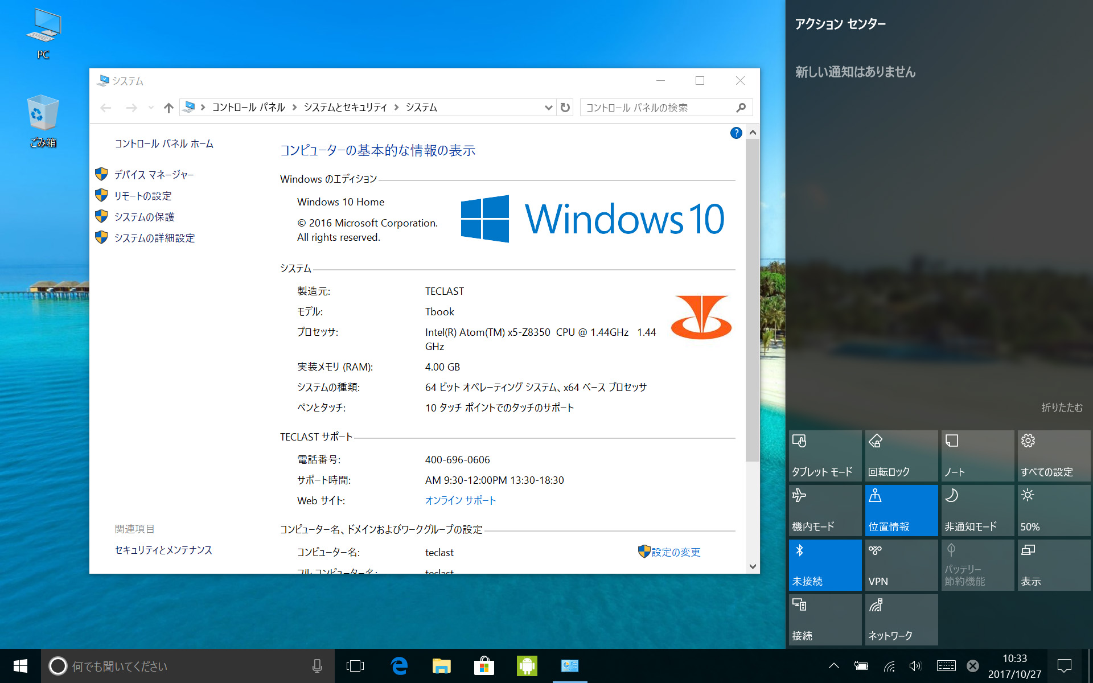Open the address bar dropdown in the System window
Screen dimensions: 1093x683
pos(548,107)
